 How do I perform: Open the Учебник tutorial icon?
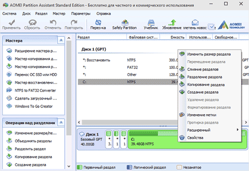click(x=151, y=25)
